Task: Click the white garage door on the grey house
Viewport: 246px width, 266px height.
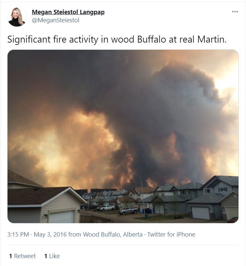Action: (x=201, y=213)
